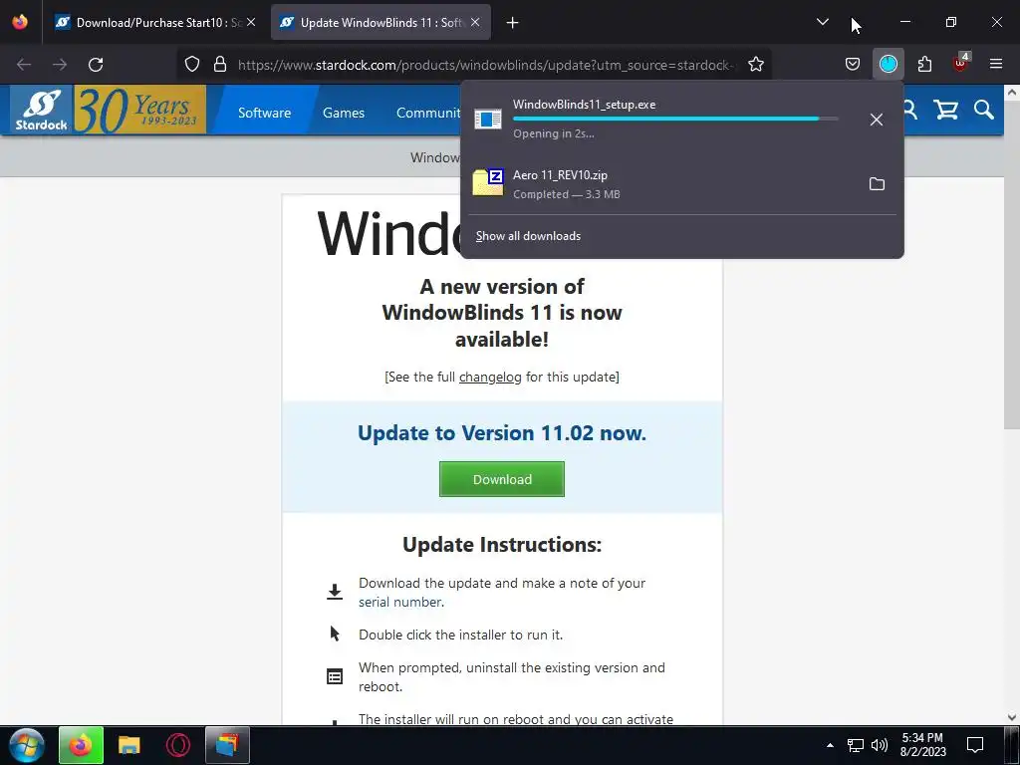Open the Extensions puzzle icon
1020x765 pixels.
pyautogui.click(x=924, y=65)
